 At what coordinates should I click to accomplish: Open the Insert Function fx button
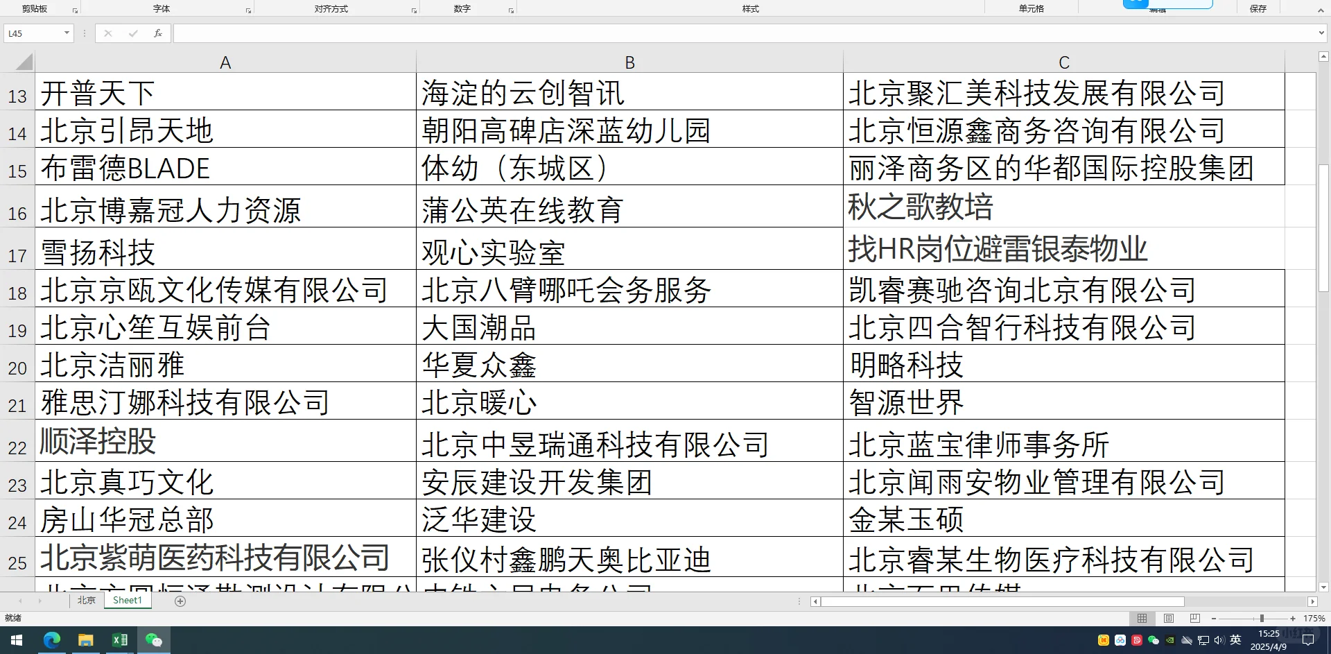pyautogui.click(x=158, y=33)
